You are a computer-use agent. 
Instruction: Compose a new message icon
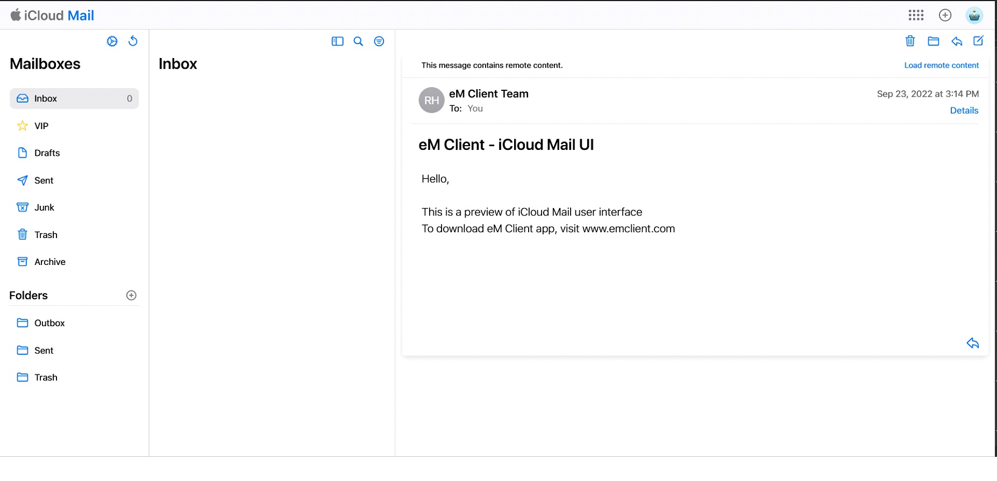point(978,41)
